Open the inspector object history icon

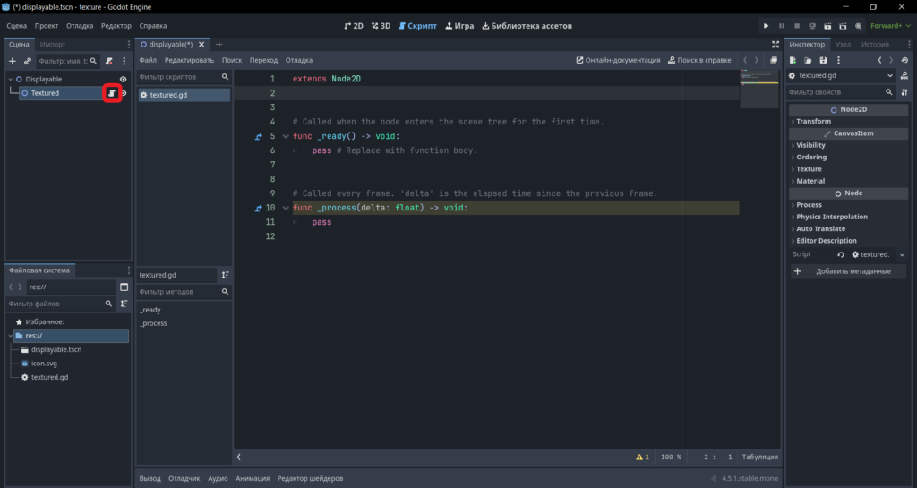point(904,60)
